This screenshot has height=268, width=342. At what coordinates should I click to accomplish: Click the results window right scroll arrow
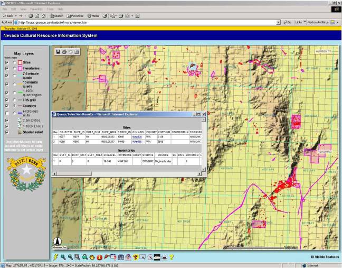[x=200, y=173]
